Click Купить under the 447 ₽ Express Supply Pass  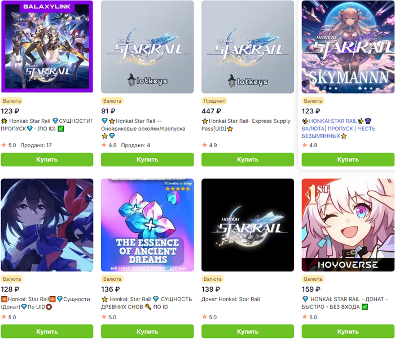click(x=248, y=160)
